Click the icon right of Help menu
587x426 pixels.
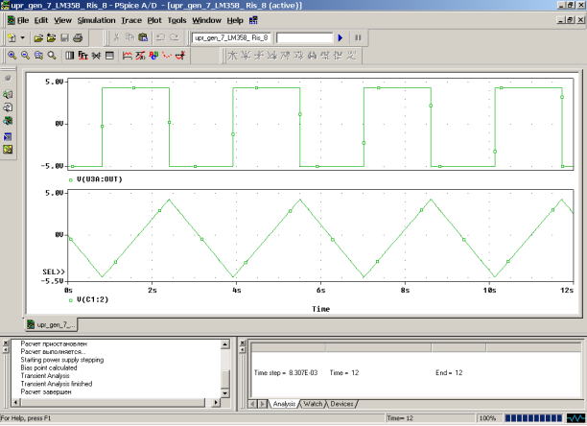(x=253, y=20)
